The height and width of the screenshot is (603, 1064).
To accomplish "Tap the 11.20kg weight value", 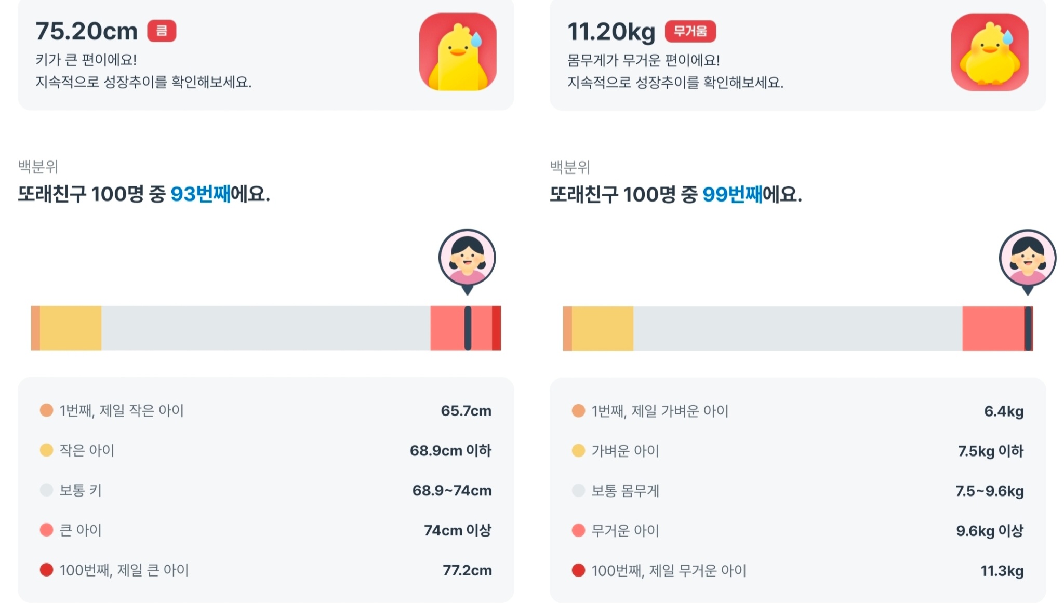I will 611,32.
